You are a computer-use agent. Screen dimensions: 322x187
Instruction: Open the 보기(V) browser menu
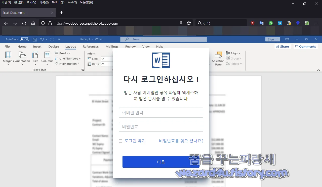coord(31,3)
